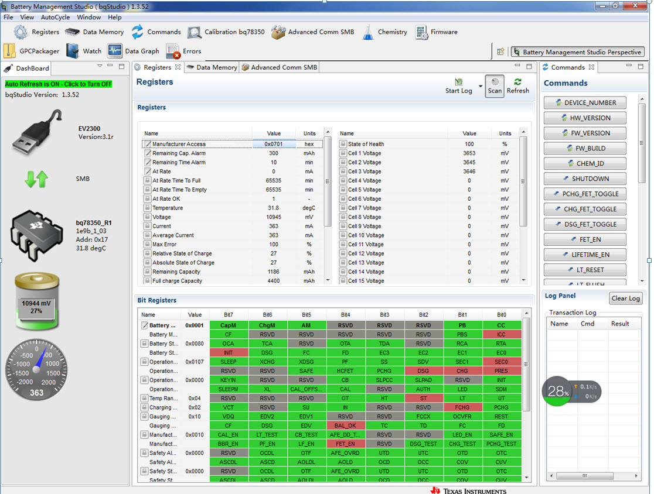The height and width of the screenshot is (494, 654).
Task: Open Advanced Comm SMB tool
Action: 312,32
